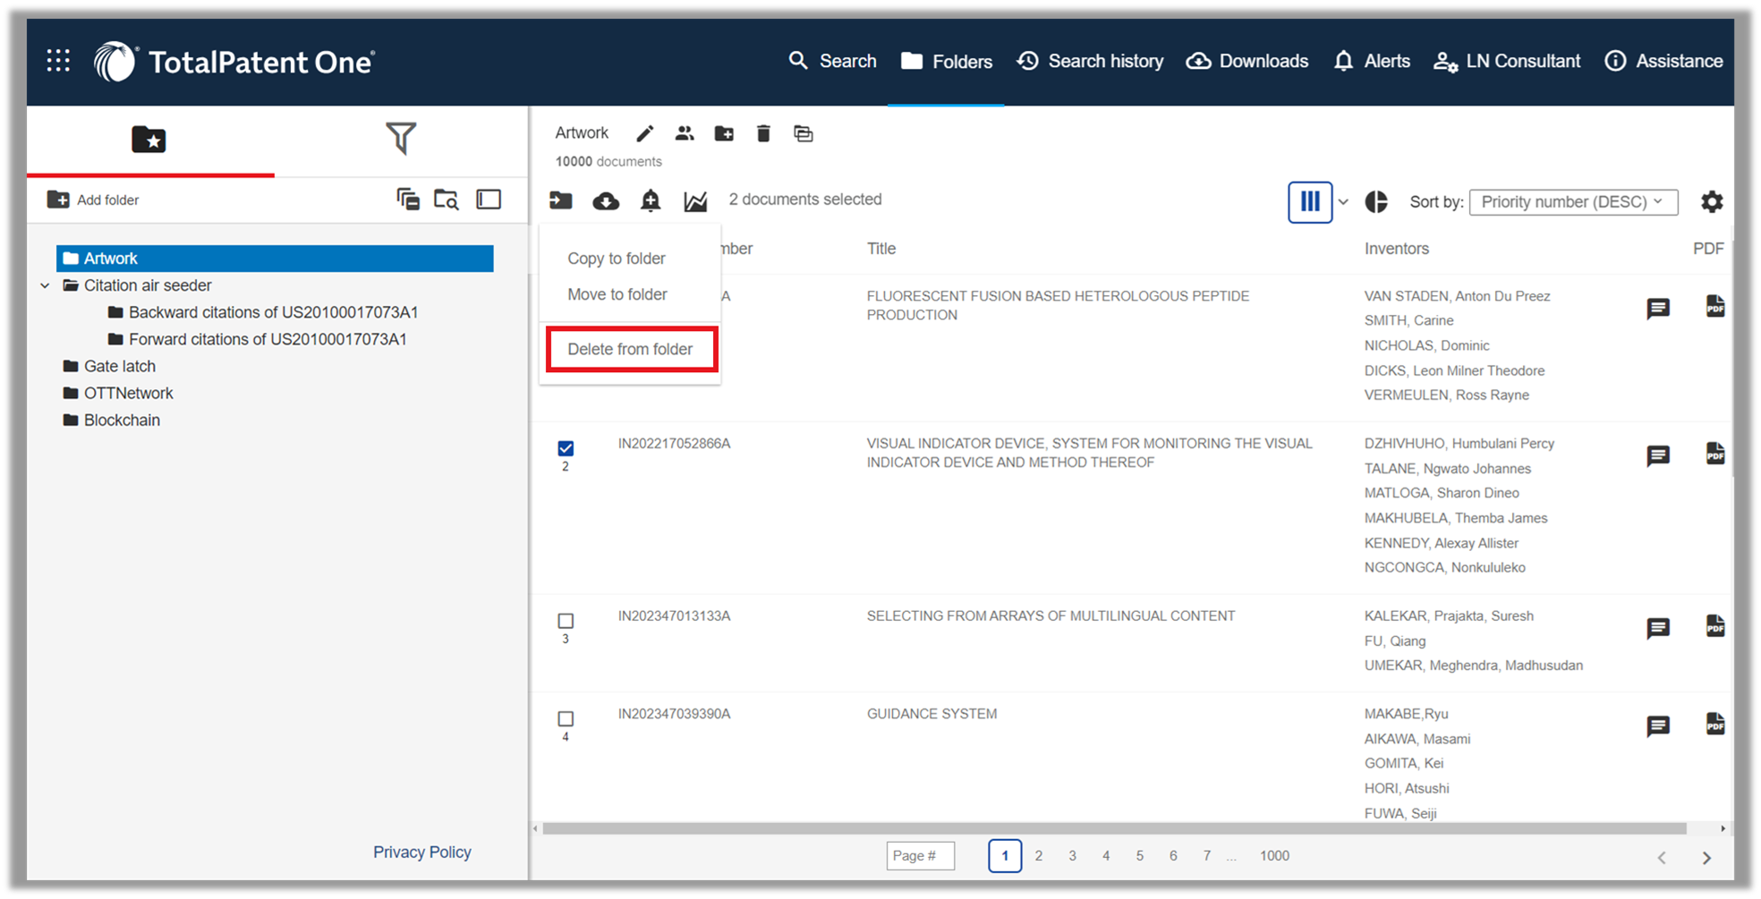Open Assistance in the top bar

click(x=1663, y=61)
